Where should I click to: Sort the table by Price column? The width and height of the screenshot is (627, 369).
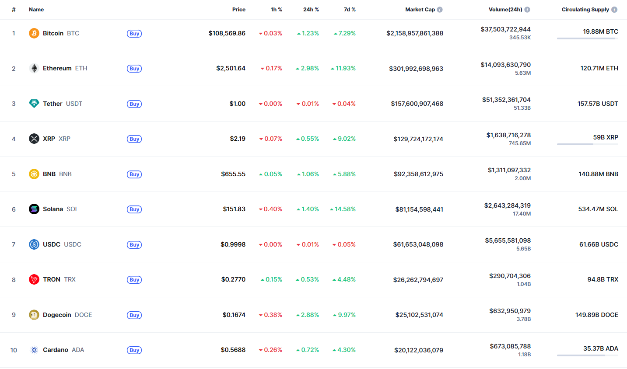[x=239, y=10]
